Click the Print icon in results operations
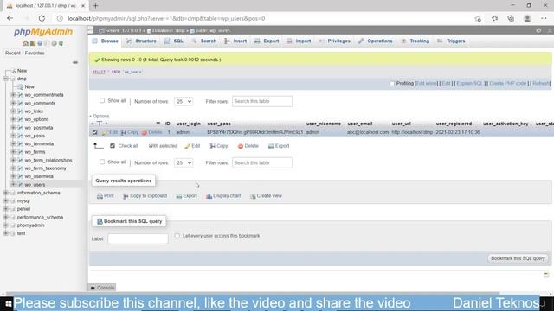 [x=100, y=196]
